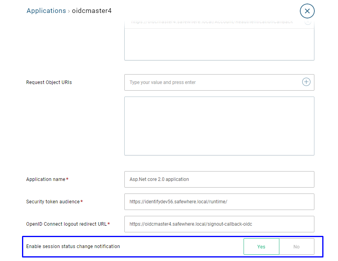Remove the faded ReauthenticationCallBack URL entry
Viewport: 338px width, 261px height.
(x=308, y=22)
